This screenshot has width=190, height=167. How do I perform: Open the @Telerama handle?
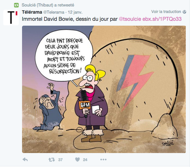[54, 12]
